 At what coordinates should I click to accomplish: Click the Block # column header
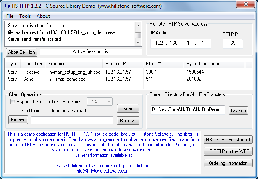click(164, 64)
